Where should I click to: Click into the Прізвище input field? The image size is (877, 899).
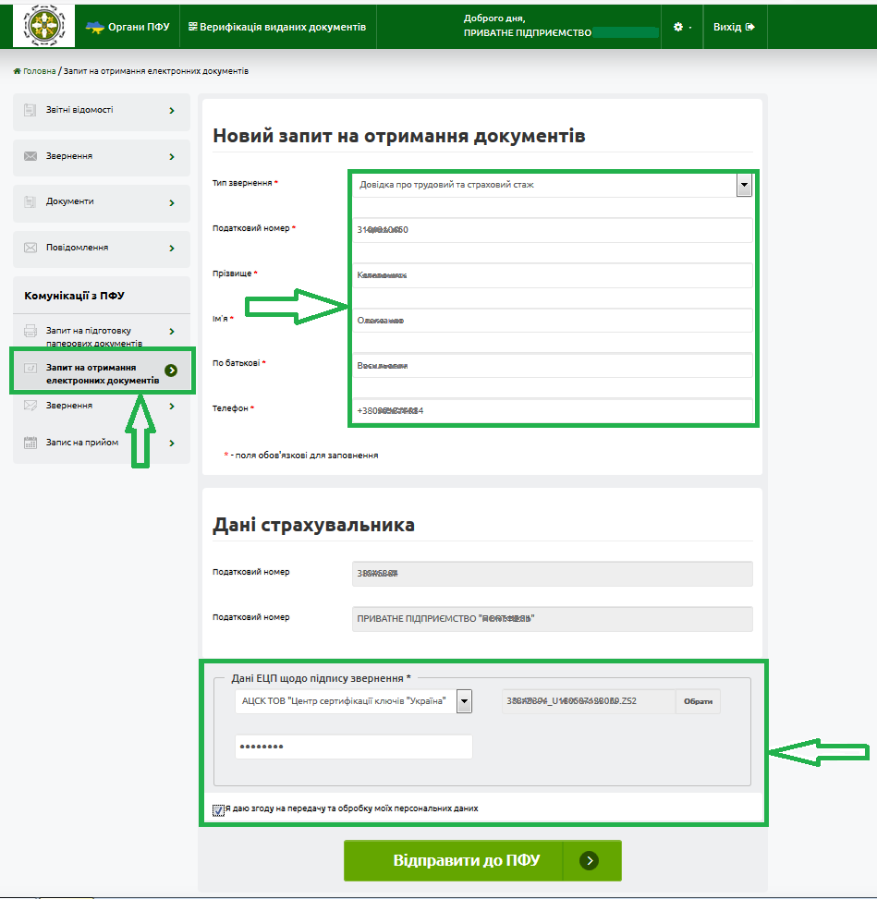coord(552,275)
